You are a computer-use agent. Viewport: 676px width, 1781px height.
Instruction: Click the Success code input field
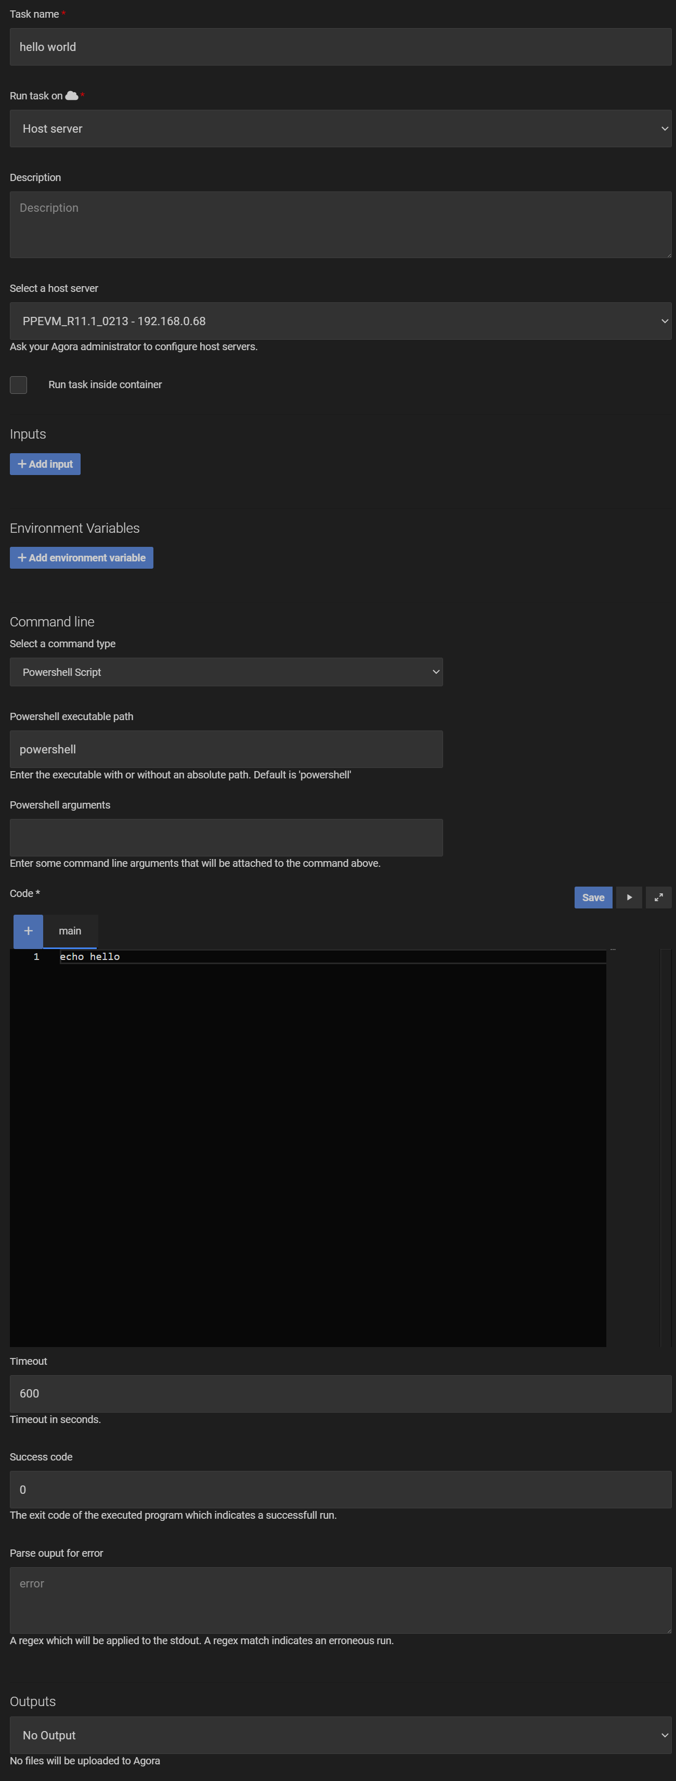[340, 1489]
